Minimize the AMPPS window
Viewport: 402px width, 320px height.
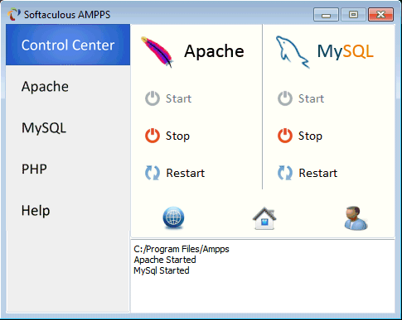pos(326,14)
